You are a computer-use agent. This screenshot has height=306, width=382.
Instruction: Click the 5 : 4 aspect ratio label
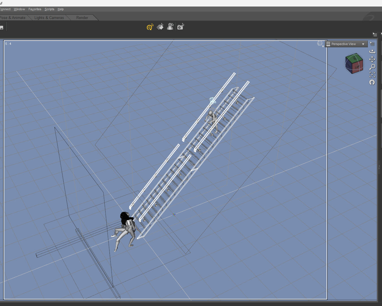8,44
